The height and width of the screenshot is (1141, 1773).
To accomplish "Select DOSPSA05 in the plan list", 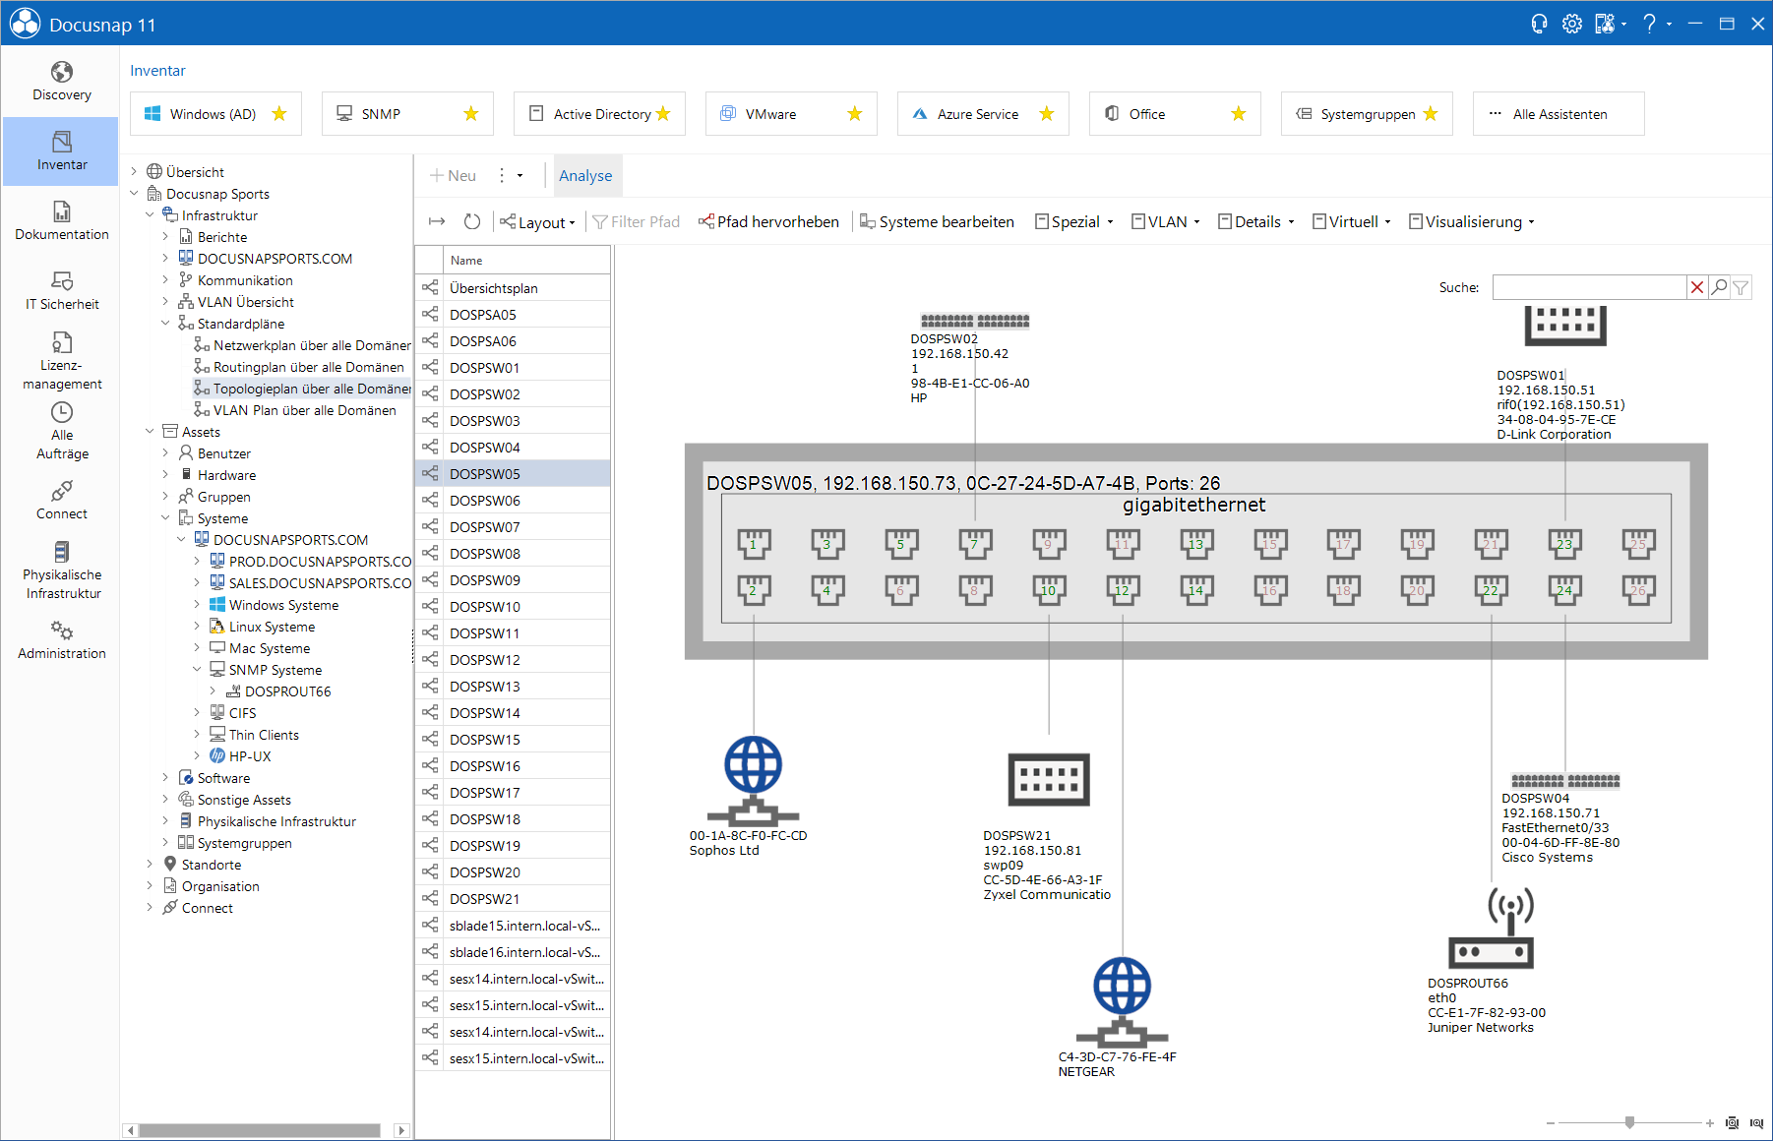I will click(x=514, y=314).
